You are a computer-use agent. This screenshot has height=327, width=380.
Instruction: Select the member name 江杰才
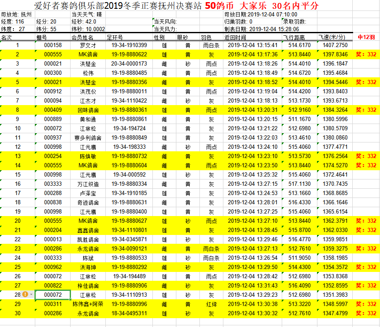tap(88, 101)
